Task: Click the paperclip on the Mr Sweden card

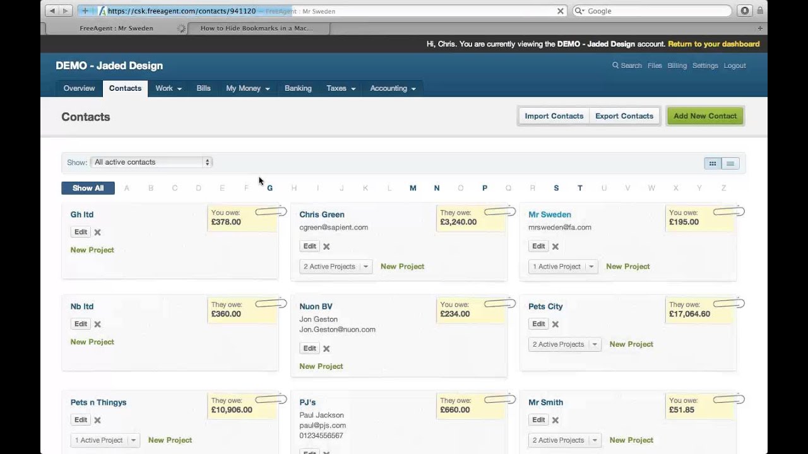Action: [729, 212]
